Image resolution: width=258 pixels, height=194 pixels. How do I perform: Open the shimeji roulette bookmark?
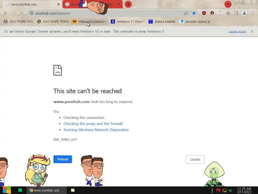pos(162,22)
